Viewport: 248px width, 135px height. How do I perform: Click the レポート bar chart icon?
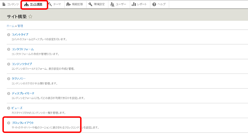coord(134,4)
